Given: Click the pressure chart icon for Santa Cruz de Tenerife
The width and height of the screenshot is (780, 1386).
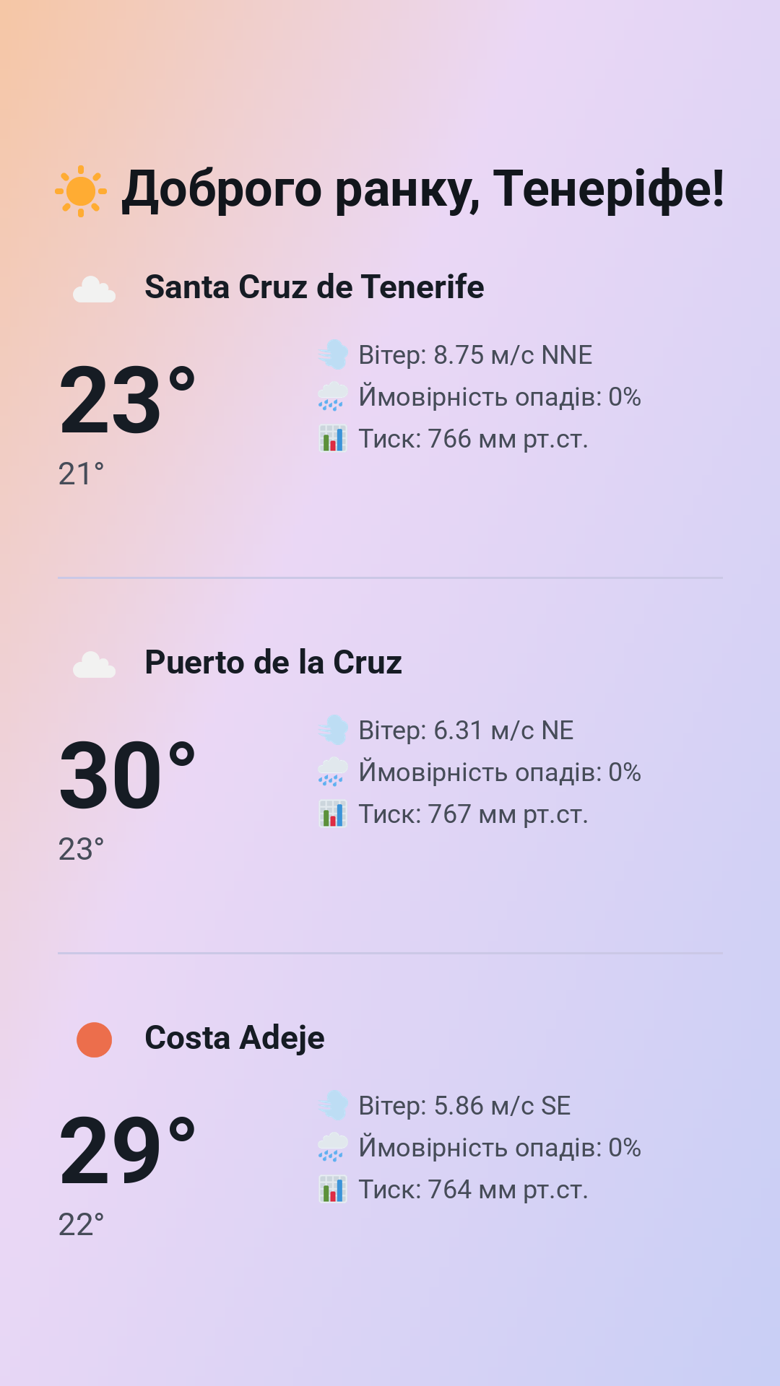Looking at the screenshot, I should 333,438.
